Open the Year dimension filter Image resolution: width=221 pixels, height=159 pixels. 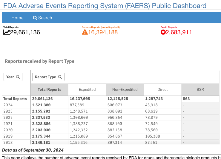[x=13, y=77]
